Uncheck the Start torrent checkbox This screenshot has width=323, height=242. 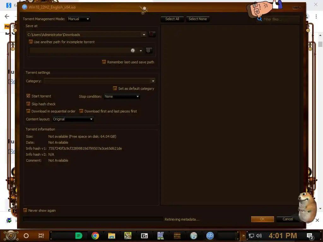pos(28,96)
